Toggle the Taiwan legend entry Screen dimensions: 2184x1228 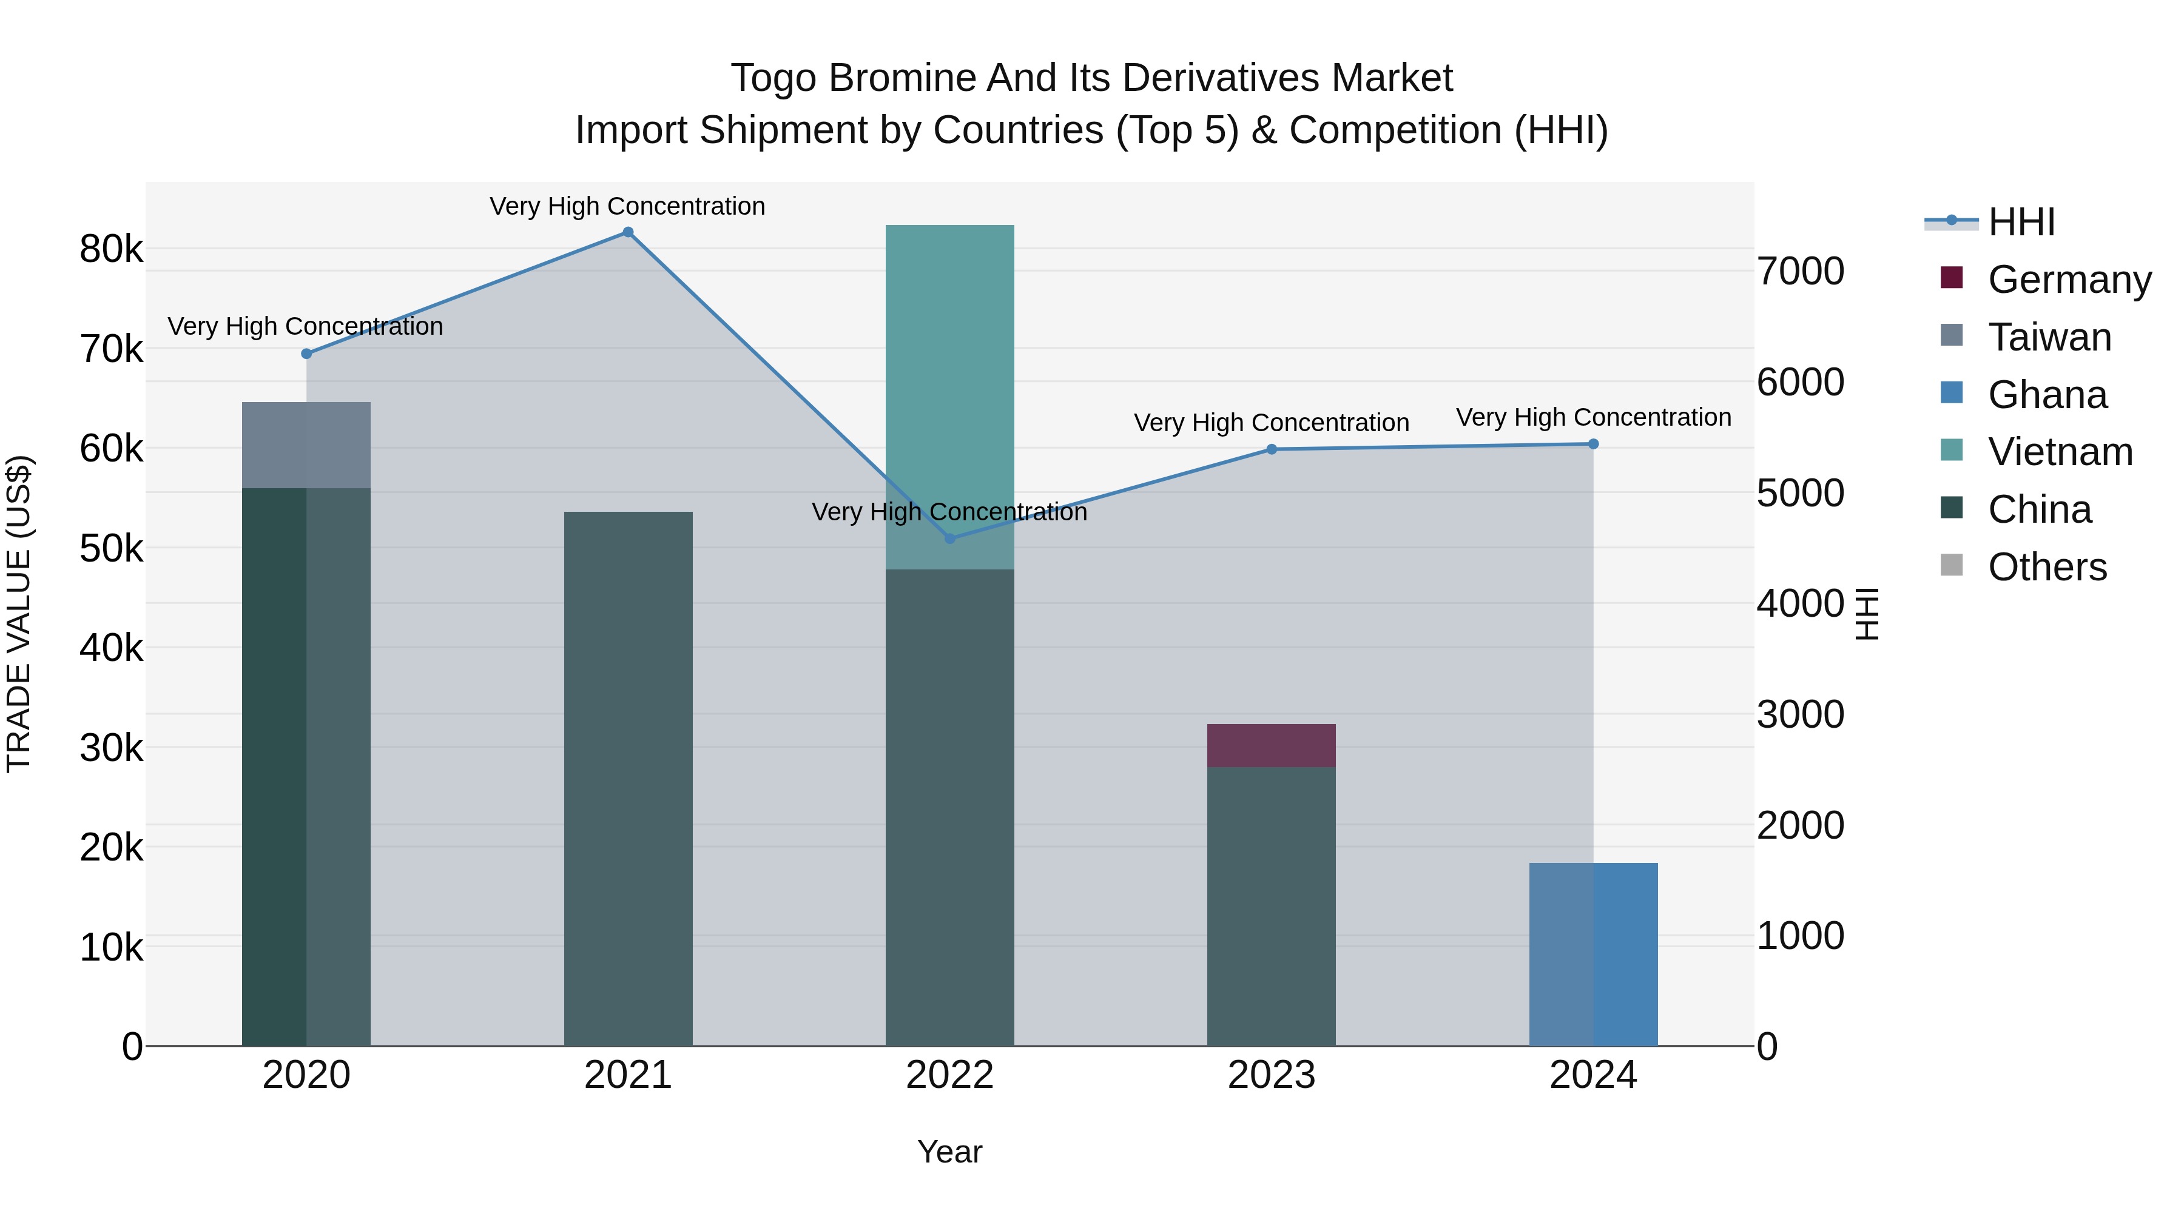(x=2026, y=337)
